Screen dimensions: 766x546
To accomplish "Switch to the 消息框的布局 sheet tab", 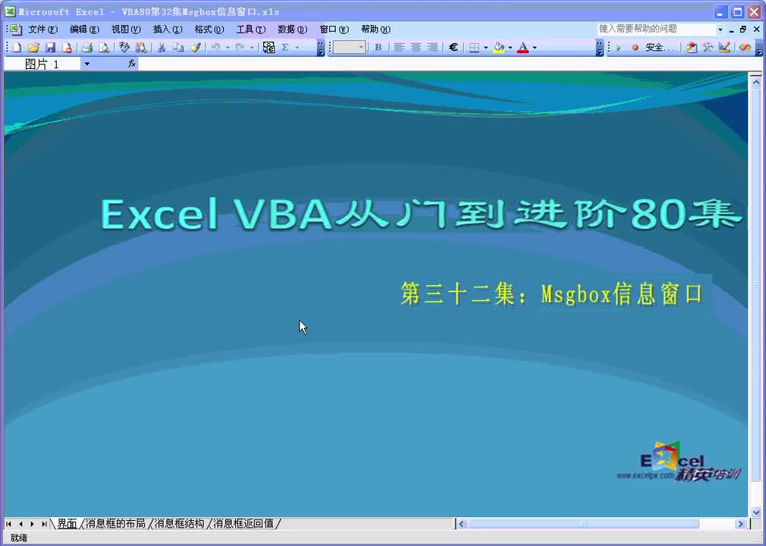I will click(116, 523).
